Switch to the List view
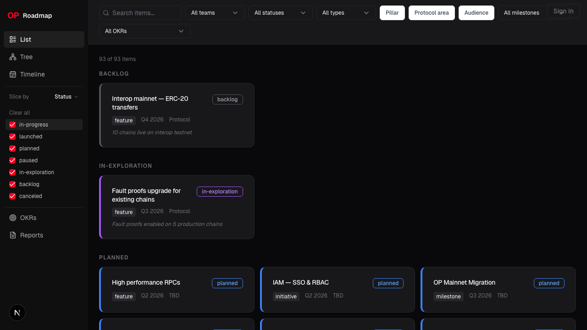 pyautogui.click(x=44, y=39)
